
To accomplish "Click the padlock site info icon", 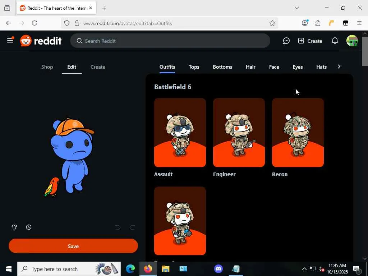I will 77,23.
